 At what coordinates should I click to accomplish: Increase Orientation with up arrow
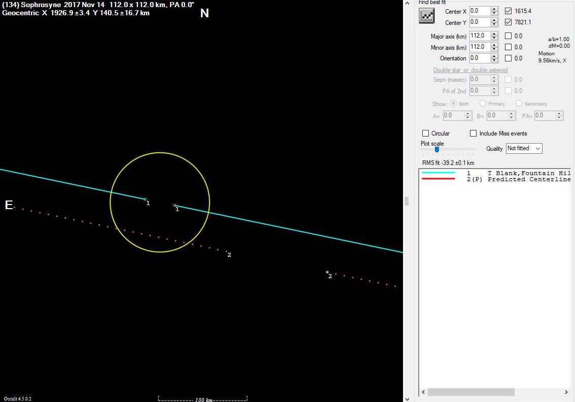click(x=494, y=56)
